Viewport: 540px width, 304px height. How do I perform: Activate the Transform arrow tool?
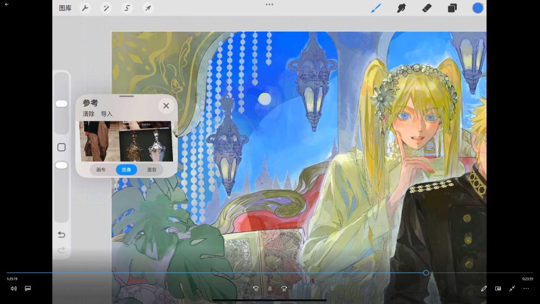[x=148, y=8]
